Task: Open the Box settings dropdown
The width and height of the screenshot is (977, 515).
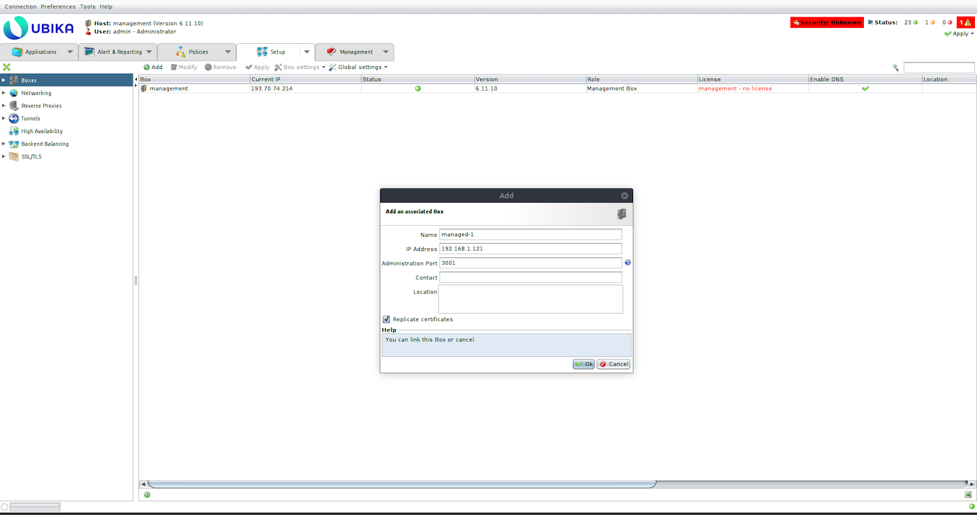Action: [x=300, y=67]
